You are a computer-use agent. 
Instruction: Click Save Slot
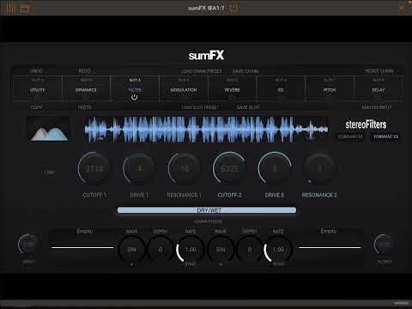[x=248, y=107]
